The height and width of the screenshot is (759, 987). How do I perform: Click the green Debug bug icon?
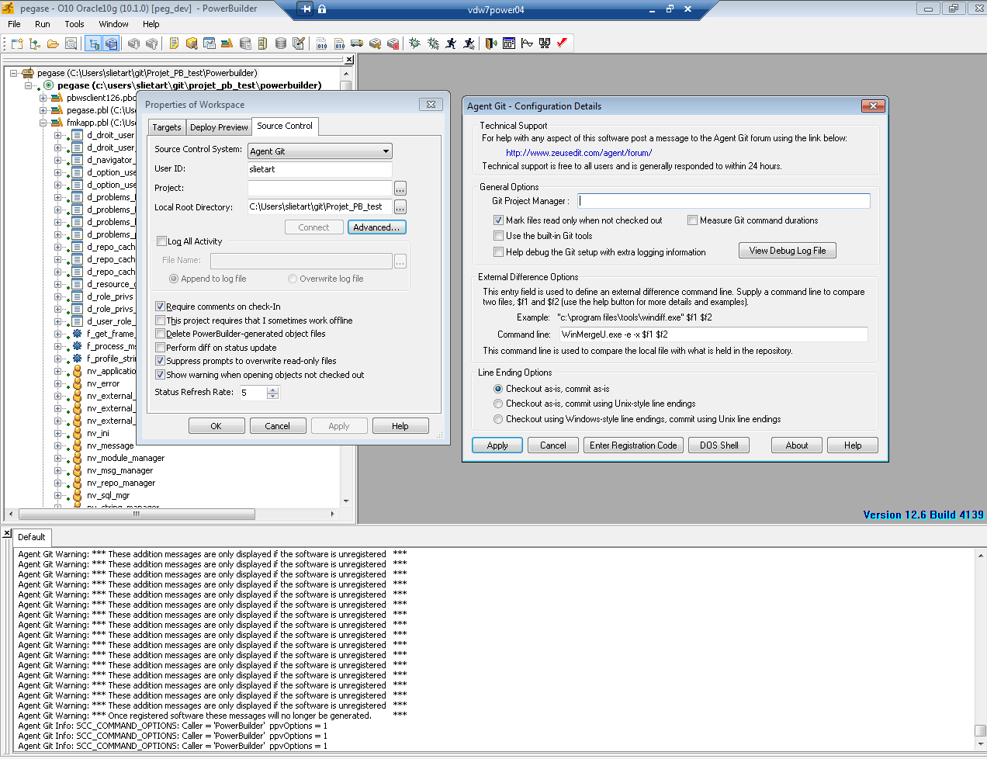415,43
